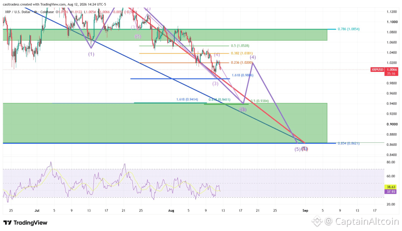
Task: Click the 1.0600 price axis value
Action: [392, 42]
